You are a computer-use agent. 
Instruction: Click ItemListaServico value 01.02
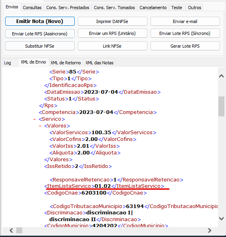103,186
